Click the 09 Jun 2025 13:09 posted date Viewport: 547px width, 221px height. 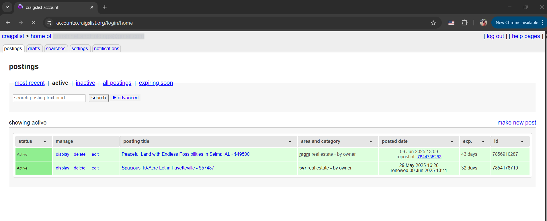(419, 151)
